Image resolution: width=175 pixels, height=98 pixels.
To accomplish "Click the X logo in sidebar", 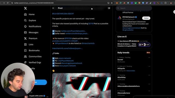I will point(25,8).
